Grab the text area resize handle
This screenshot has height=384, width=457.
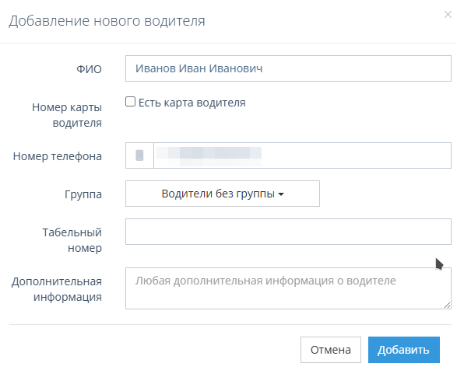448,305
